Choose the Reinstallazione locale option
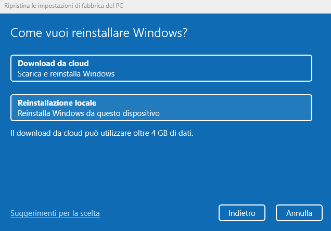Image resolution: width=331 pixels, height=231 pixels. 161,107
